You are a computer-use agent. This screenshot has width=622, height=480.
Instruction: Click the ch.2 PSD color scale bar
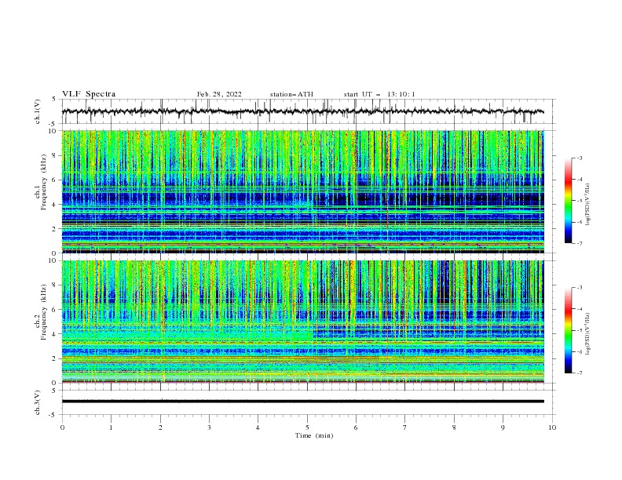click(x=568, y=330)
